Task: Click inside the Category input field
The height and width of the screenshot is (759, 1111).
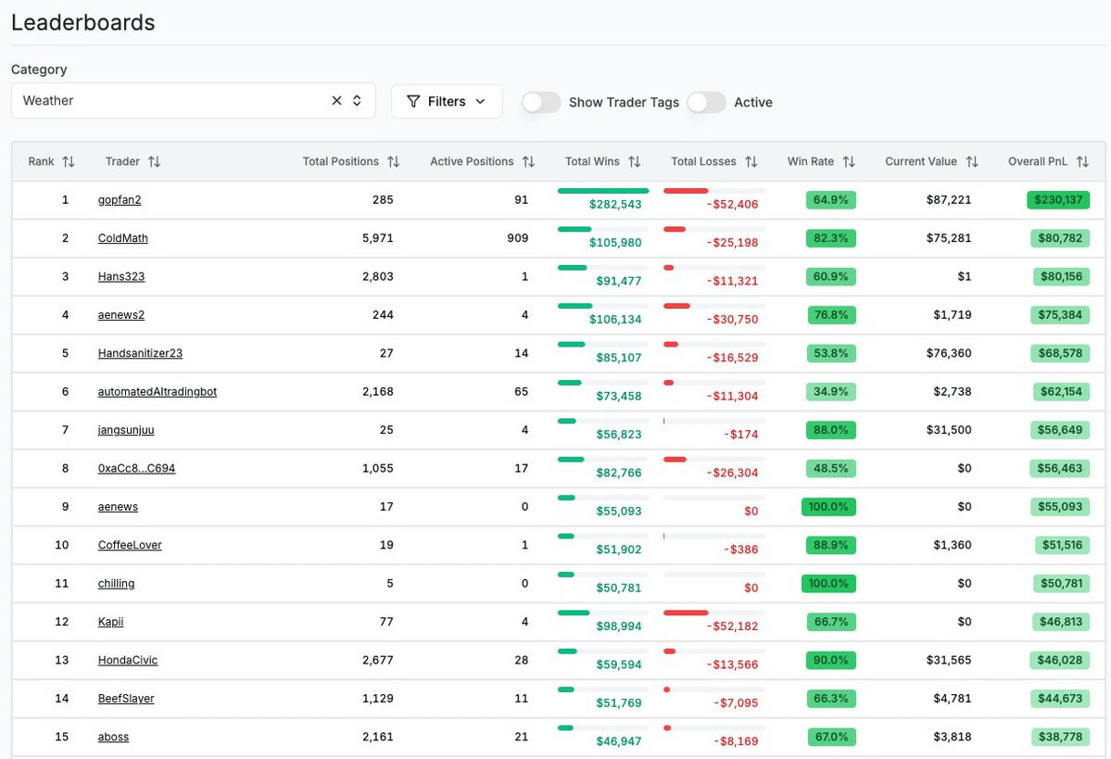Action: (139, 100)
